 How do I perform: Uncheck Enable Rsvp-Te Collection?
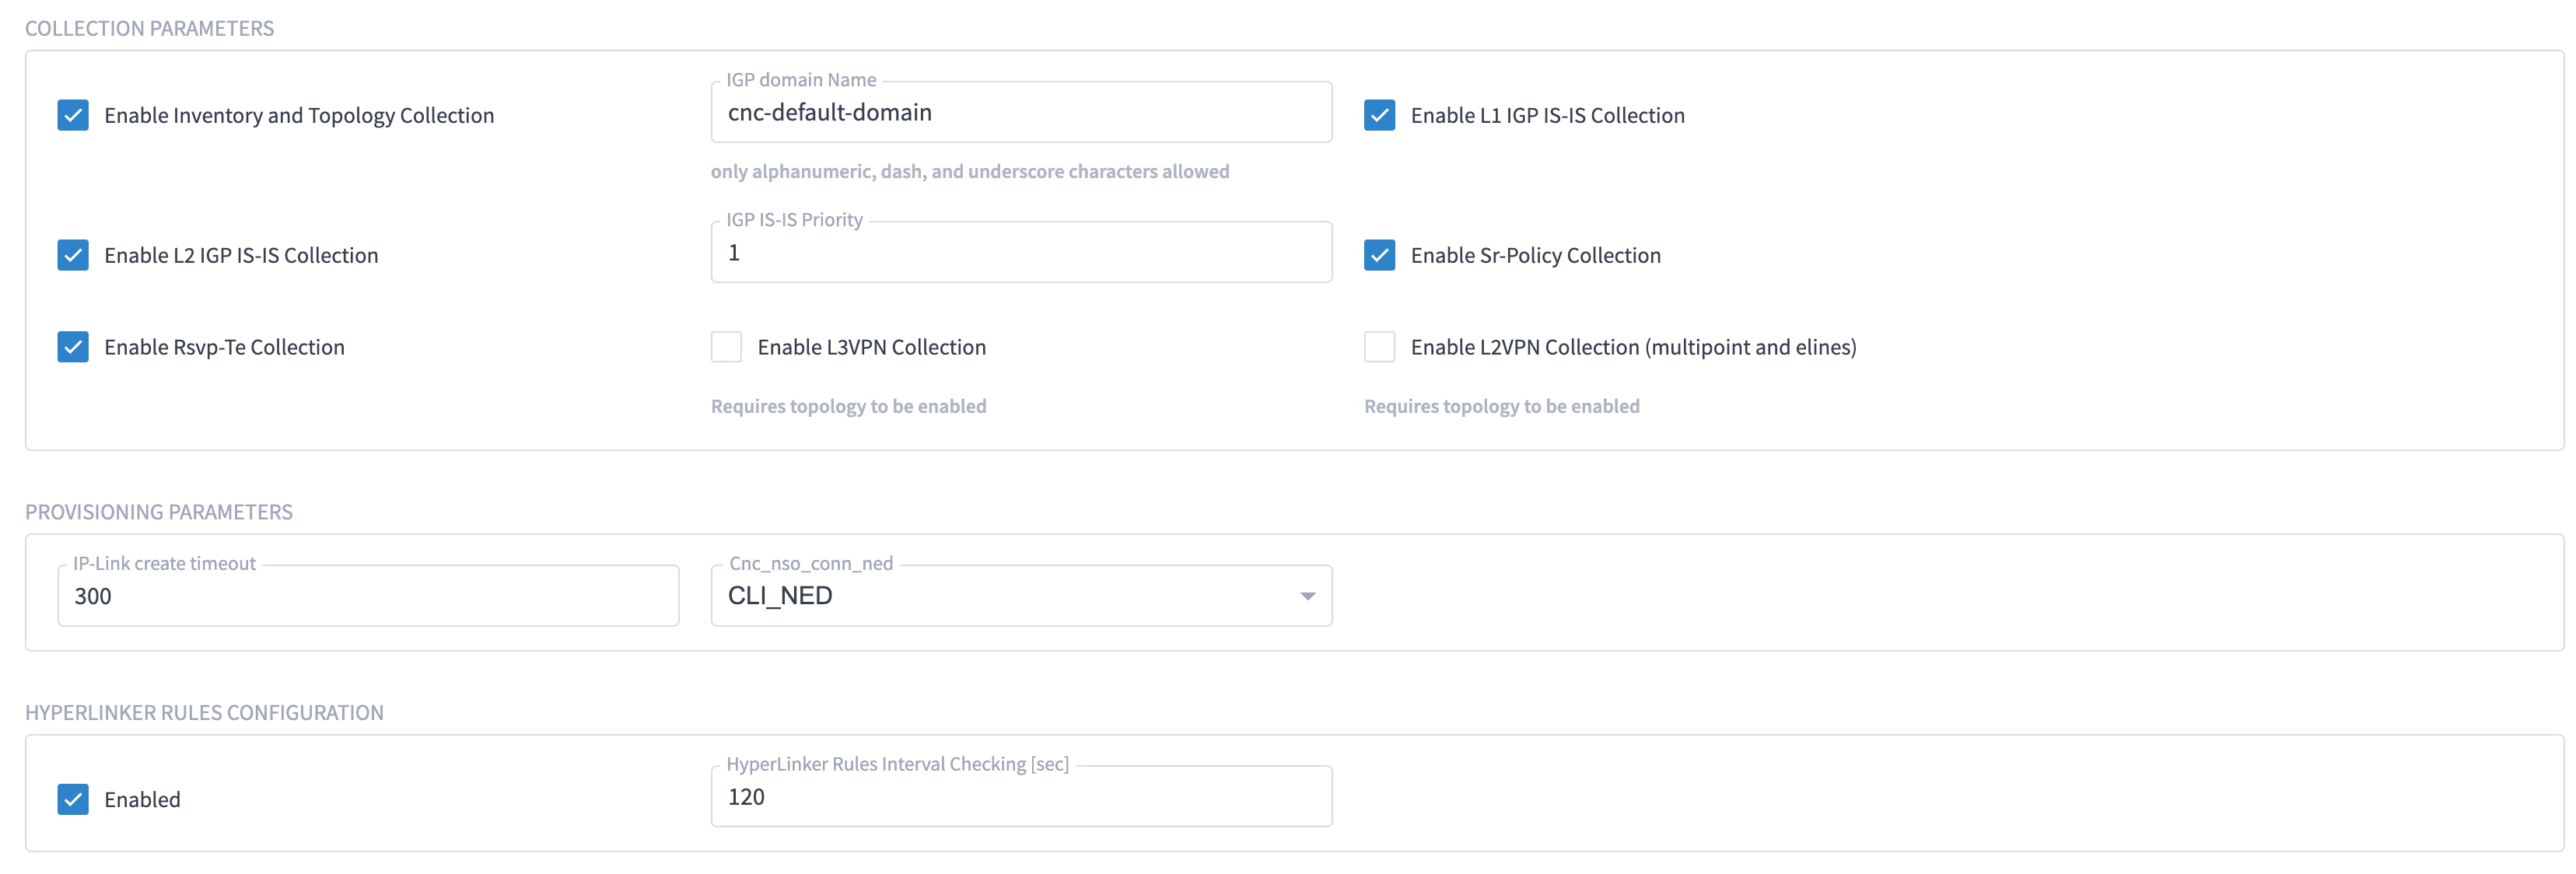point(73,347)
